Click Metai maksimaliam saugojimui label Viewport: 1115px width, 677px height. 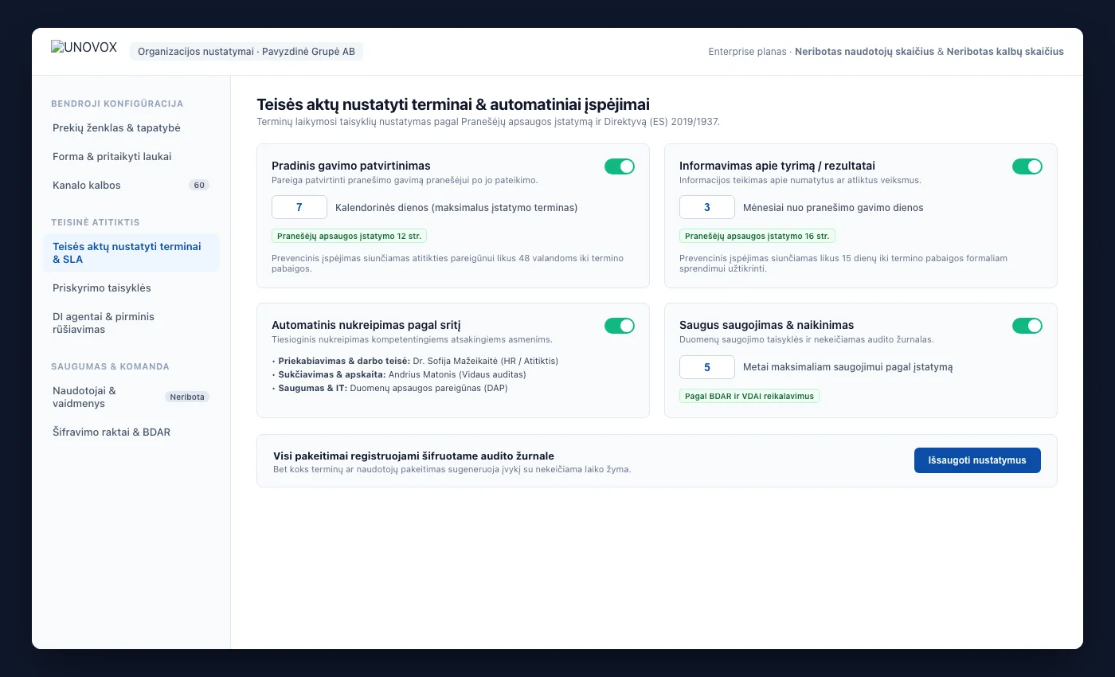(x=847, y=367)
